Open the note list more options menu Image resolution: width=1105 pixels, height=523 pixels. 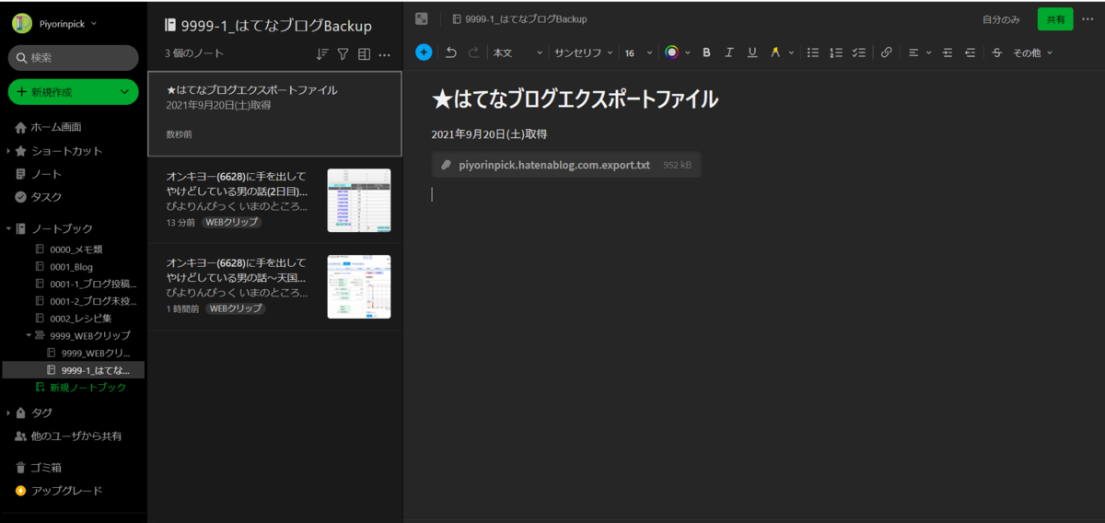pyautogui.click(x=385, y=54)
